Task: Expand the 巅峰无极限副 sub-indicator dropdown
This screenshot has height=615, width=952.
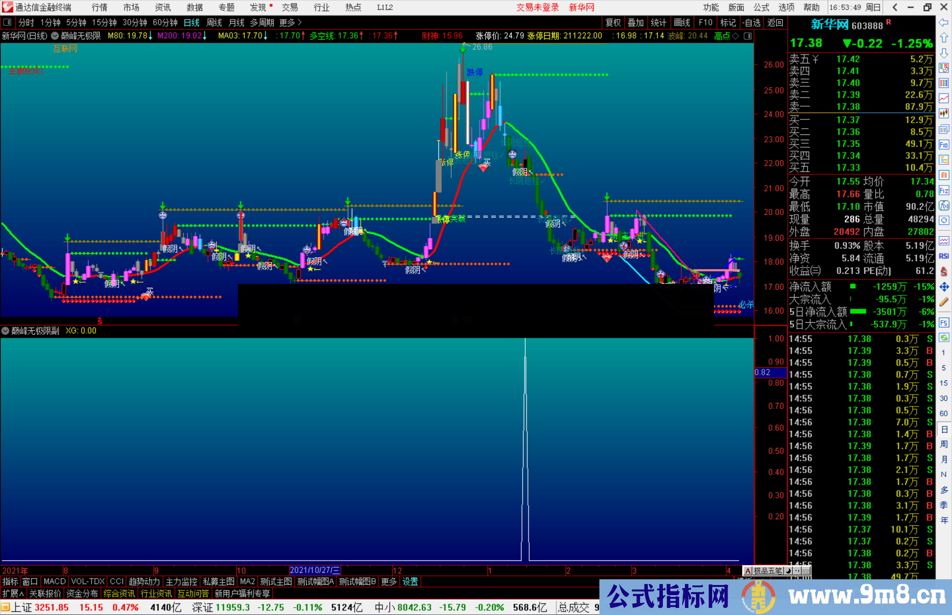Action: [x=5, y=331]
